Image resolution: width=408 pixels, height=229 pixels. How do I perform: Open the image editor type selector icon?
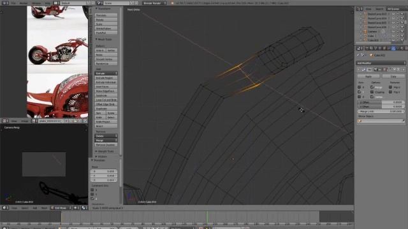pyautogui.click(x=5, y=121)
